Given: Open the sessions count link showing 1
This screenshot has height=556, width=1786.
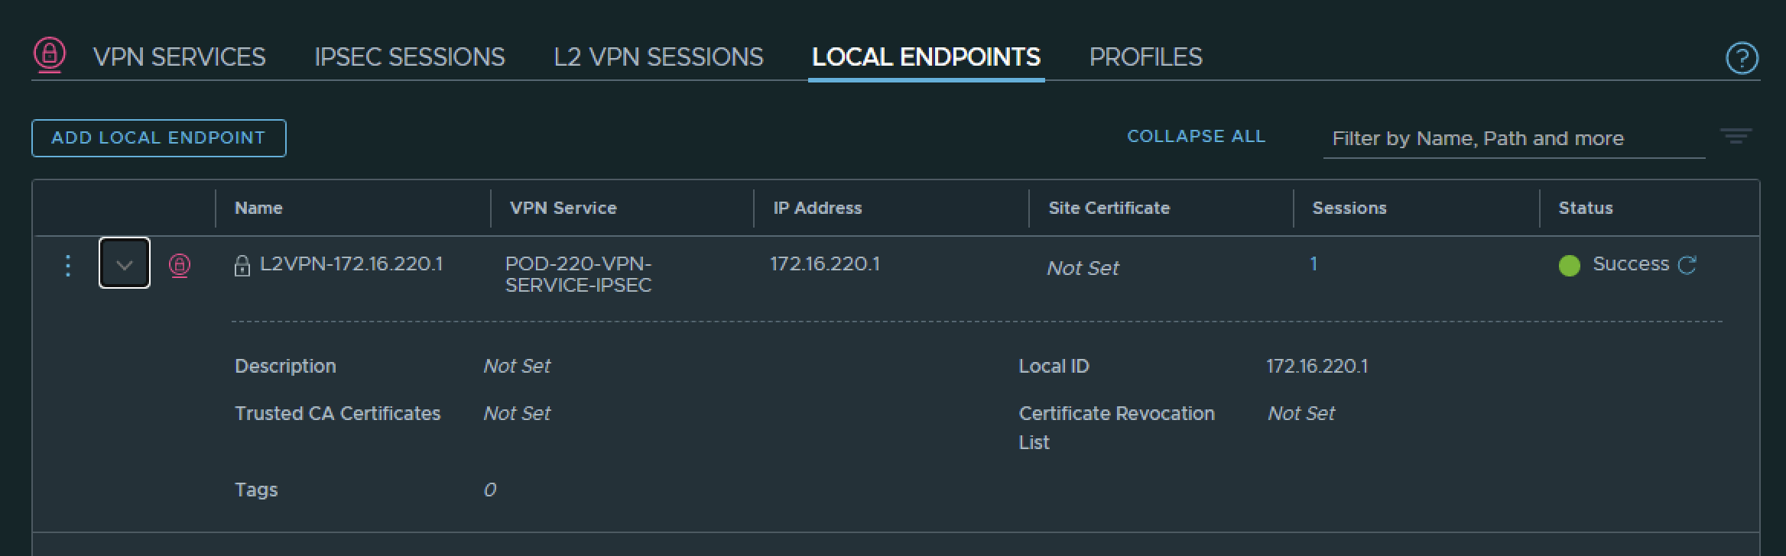Looking at the screenshot, I should 1314,264.
